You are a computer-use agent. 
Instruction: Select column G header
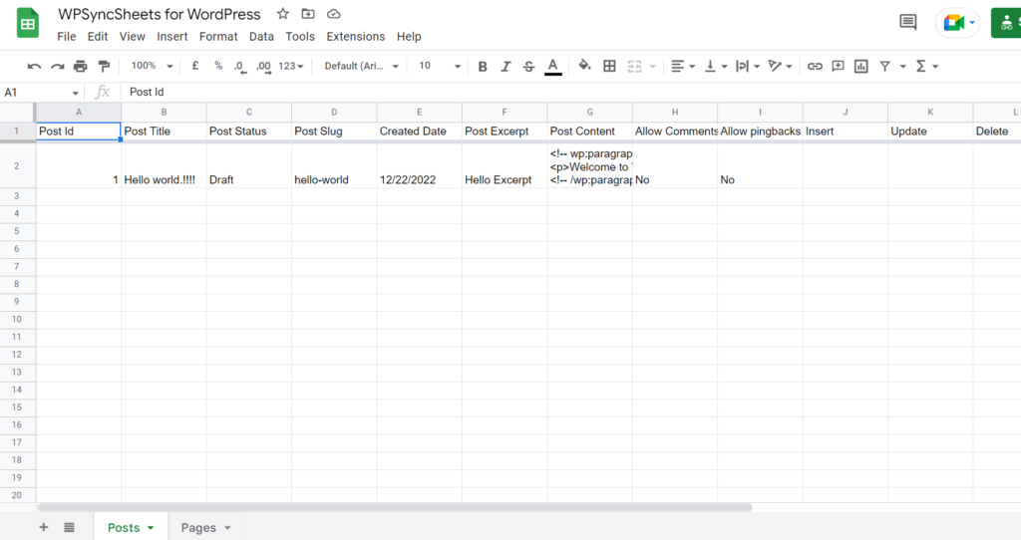click(x=590, y=112)
